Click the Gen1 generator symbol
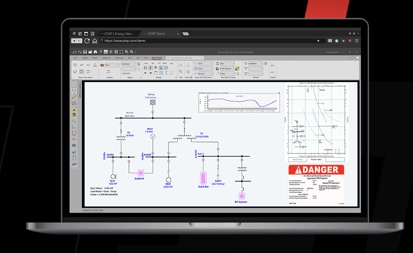This screenshot has height=253, width=413. point(152,136)
